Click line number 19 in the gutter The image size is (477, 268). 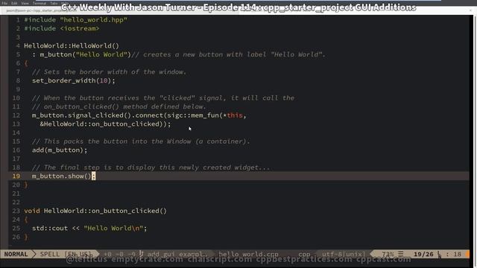pyautogui.click(x=16, y=176)
